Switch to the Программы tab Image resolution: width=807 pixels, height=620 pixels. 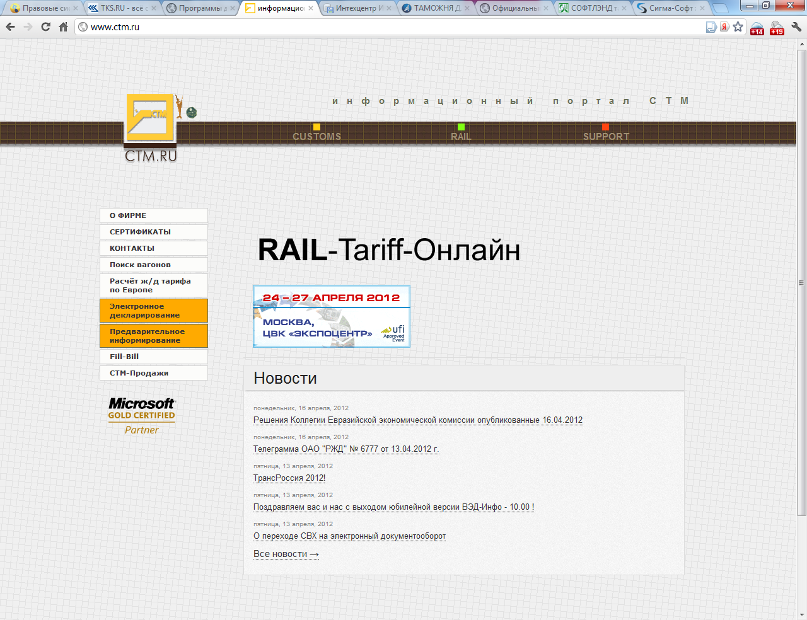(x=199, y=8)
